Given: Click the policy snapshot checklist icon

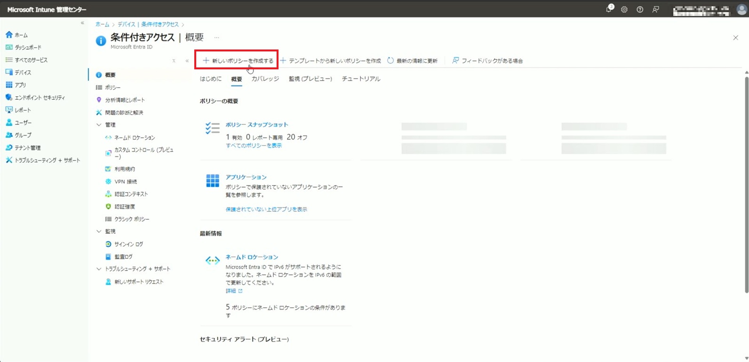Looking at the screenshot, I should [213, 128].
